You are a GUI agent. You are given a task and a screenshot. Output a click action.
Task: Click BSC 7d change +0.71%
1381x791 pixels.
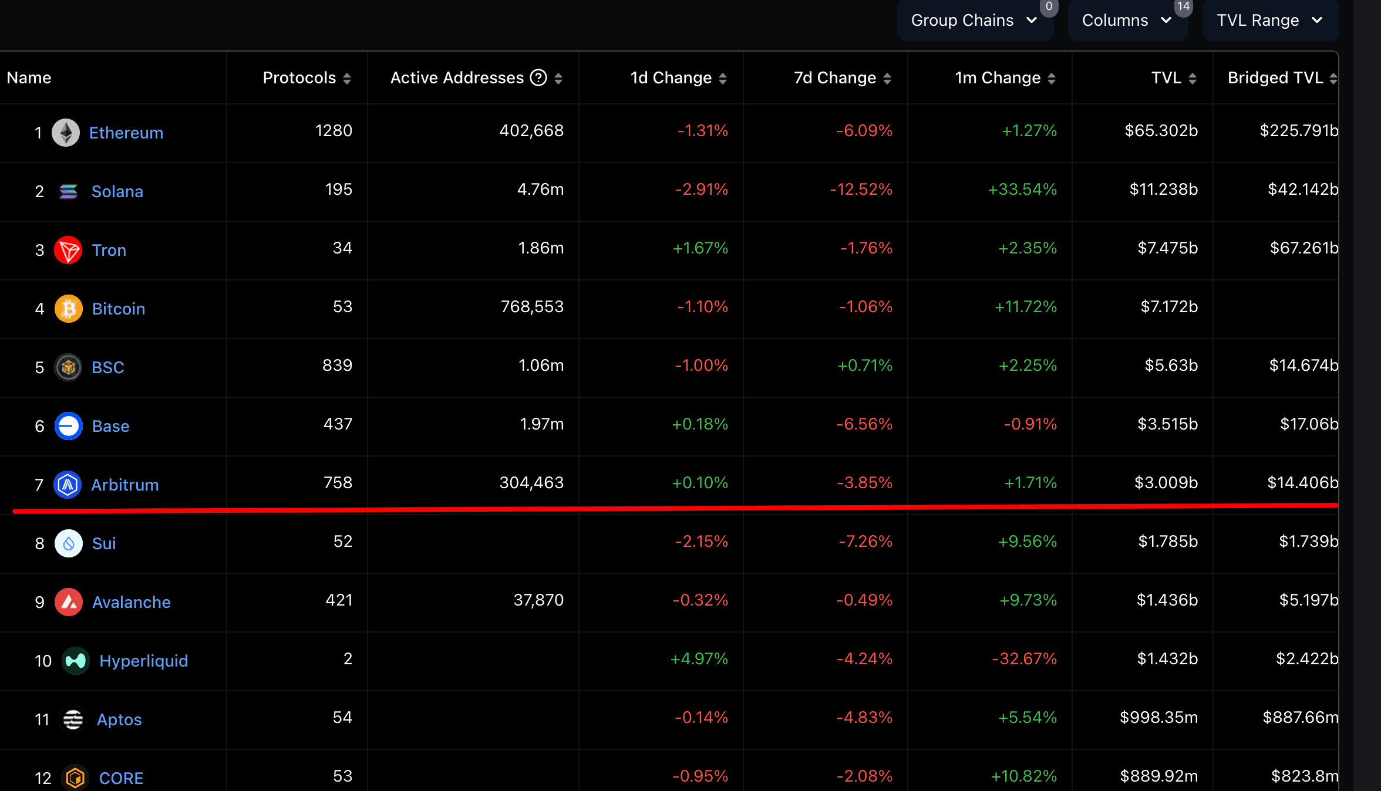point(865,365)
